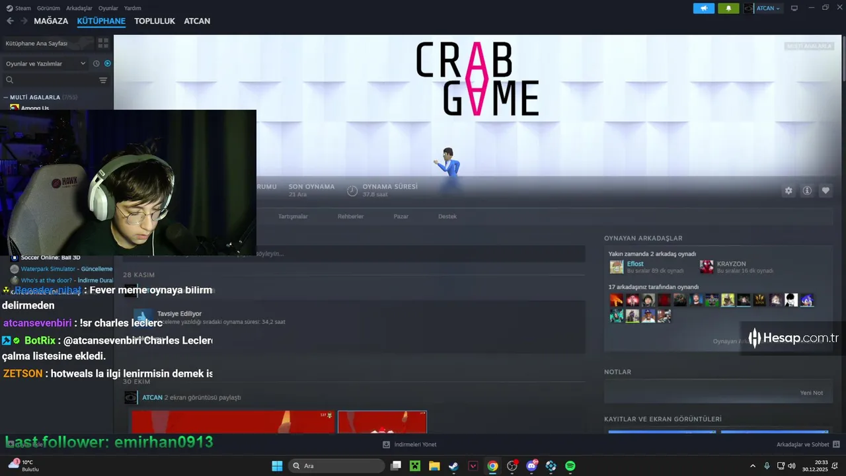The height and width of the screenshot is (476, 846).
Task: Select the KÜTÜPHANE tab
Action: coord(101,21)
